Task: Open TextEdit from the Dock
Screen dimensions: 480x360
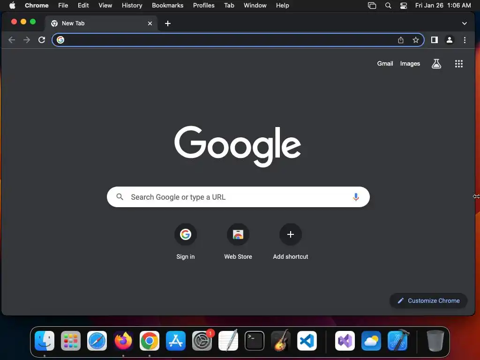Action: click(228, 341)
